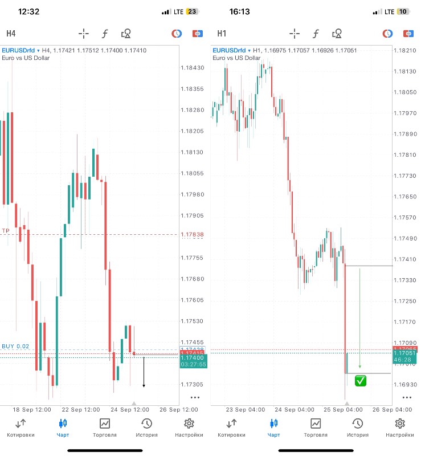Viewport: 421px width, 456px height.
Task: Activate crosshair tool in the H1 chart
Action: pyautogui.click(x=295, y=33)
